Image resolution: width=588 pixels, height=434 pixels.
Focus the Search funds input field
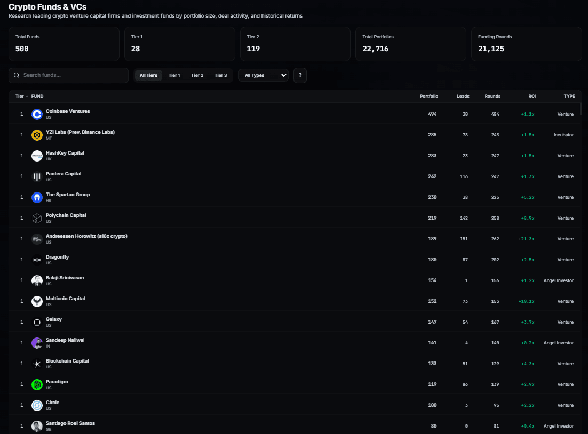pyautogui.click(x=69, y=75)
